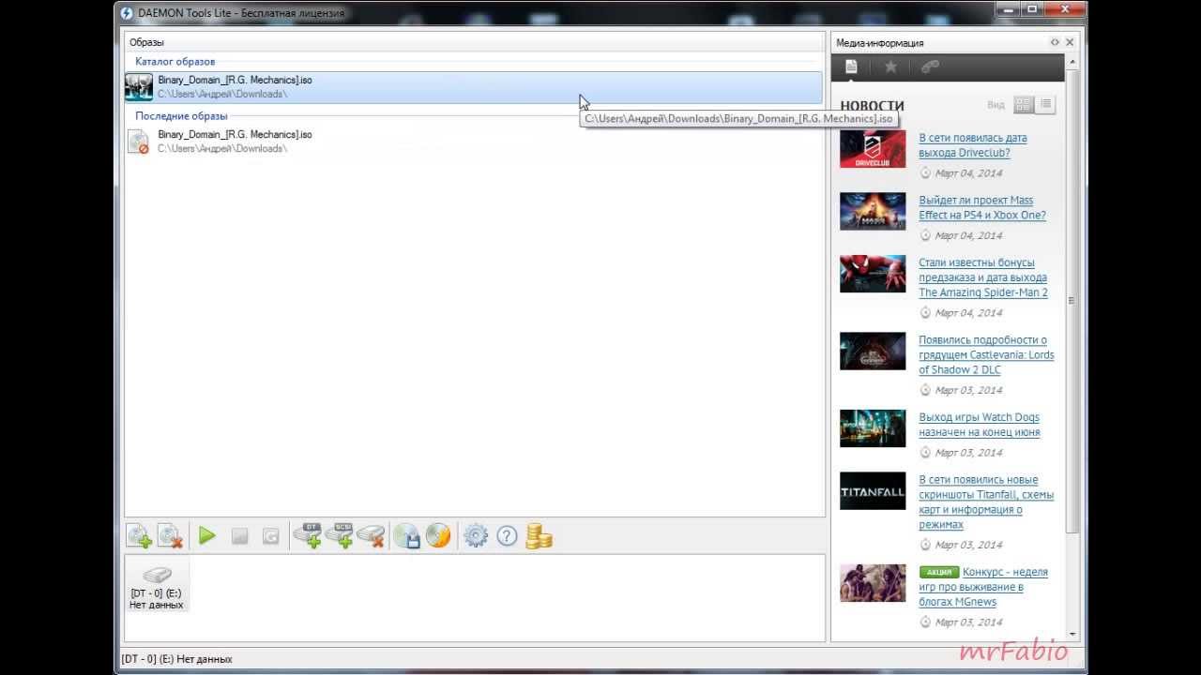Click the Burn image to disc icon

click(438, 536)
